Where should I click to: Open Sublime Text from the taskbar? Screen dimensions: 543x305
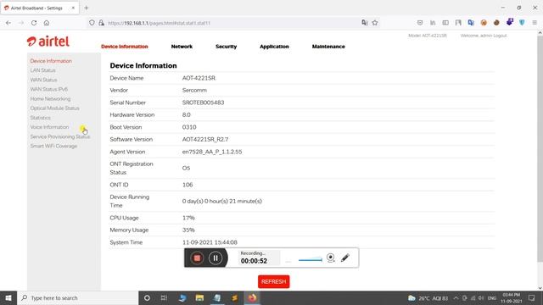coord(234,297)
